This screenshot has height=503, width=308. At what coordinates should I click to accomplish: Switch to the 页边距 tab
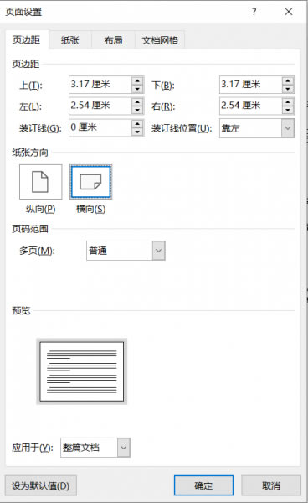(x=27, y=39)
